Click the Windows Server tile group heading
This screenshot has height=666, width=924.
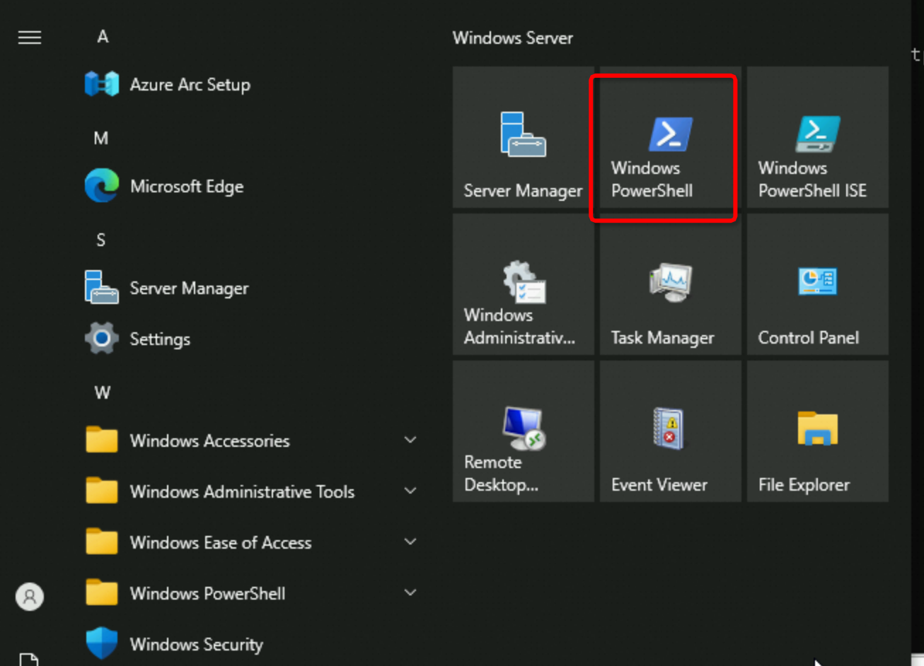tap(513, 38)
